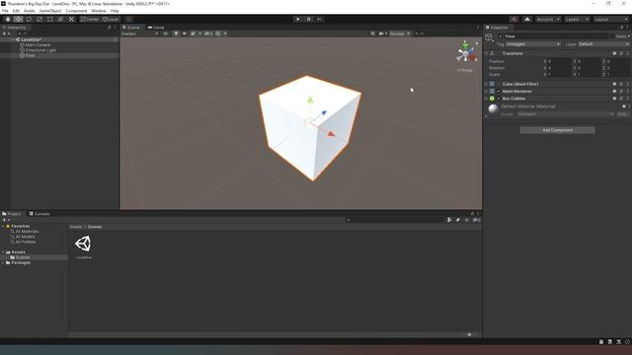Open the Tag Untagged dropdown
The width and height of the screenshot is (632, 355).
pos(533,44)
